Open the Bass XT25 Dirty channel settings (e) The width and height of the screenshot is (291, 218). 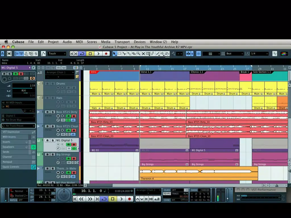point(58,120)
